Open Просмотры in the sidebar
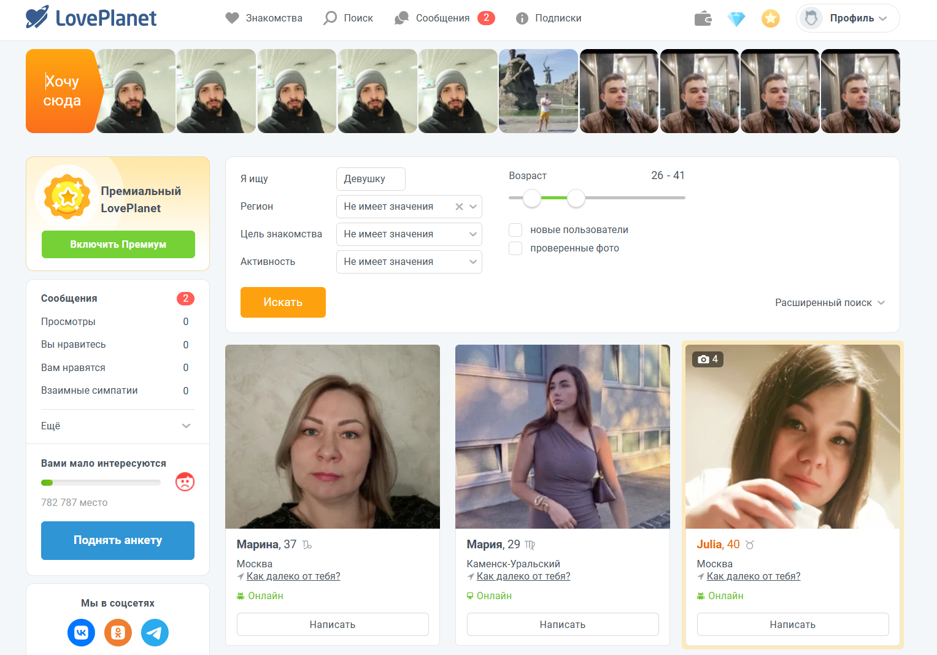Screen dimensions: 937x655 tap(68, 322)
